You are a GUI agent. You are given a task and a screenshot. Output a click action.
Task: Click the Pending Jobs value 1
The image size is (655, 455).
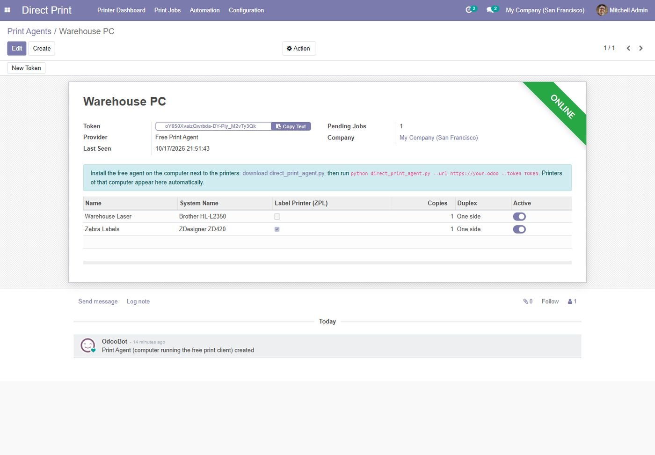coord(401,126)
